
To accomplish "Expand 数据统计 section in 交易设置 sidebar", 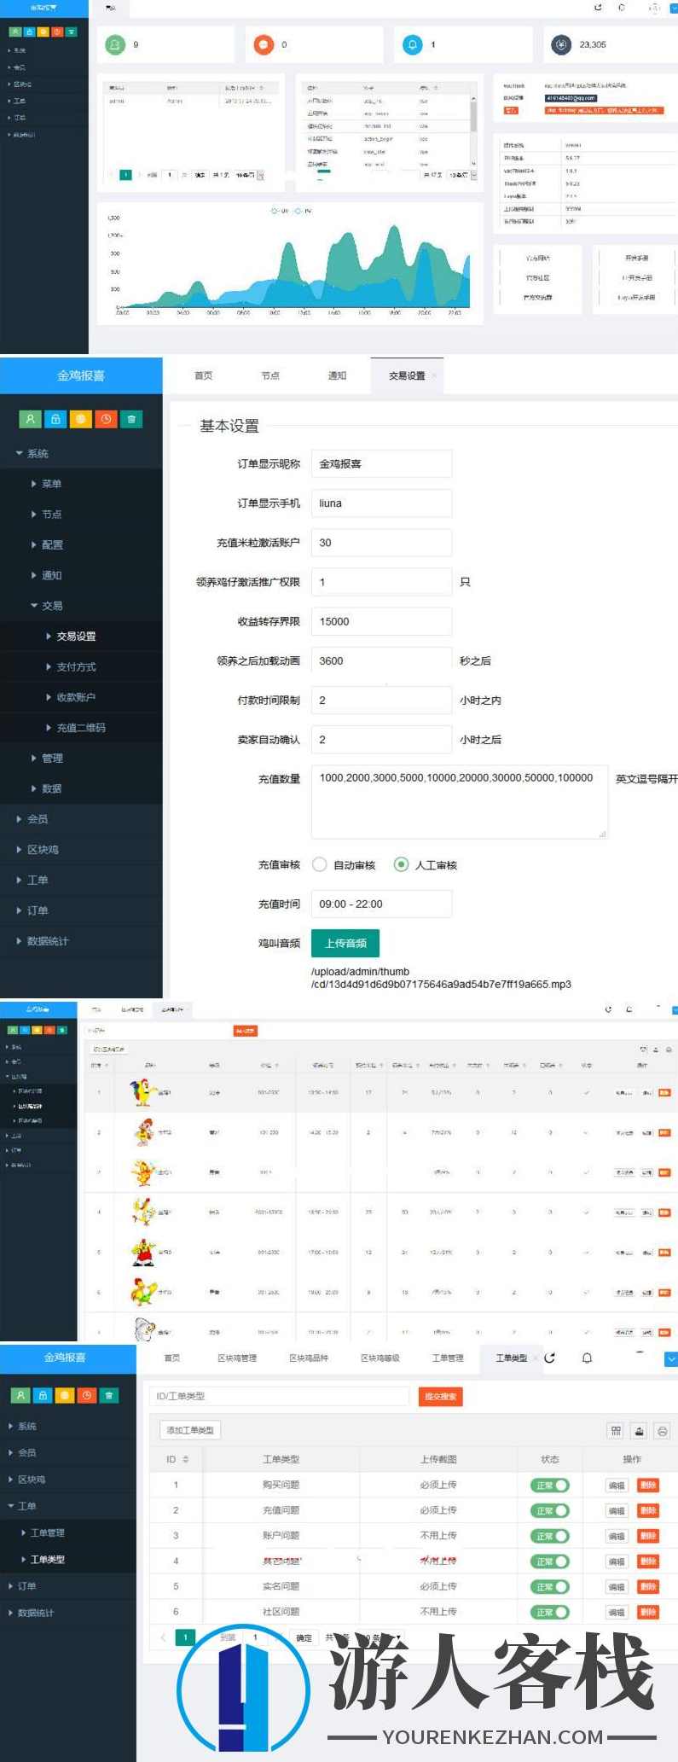I will 19,940.
